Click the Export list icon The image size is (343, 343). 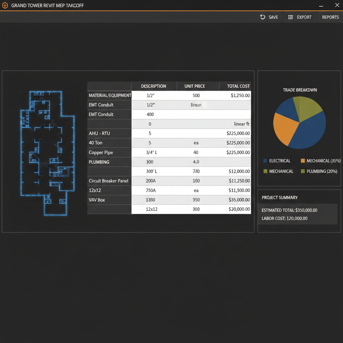[x=290, y=17]
